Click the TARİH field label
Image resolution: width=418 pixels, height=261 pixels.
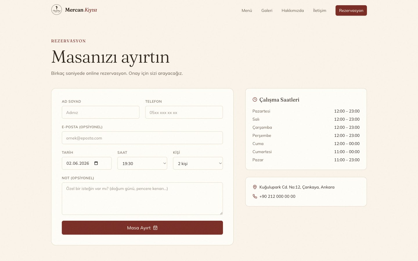(x=67, y=153)
